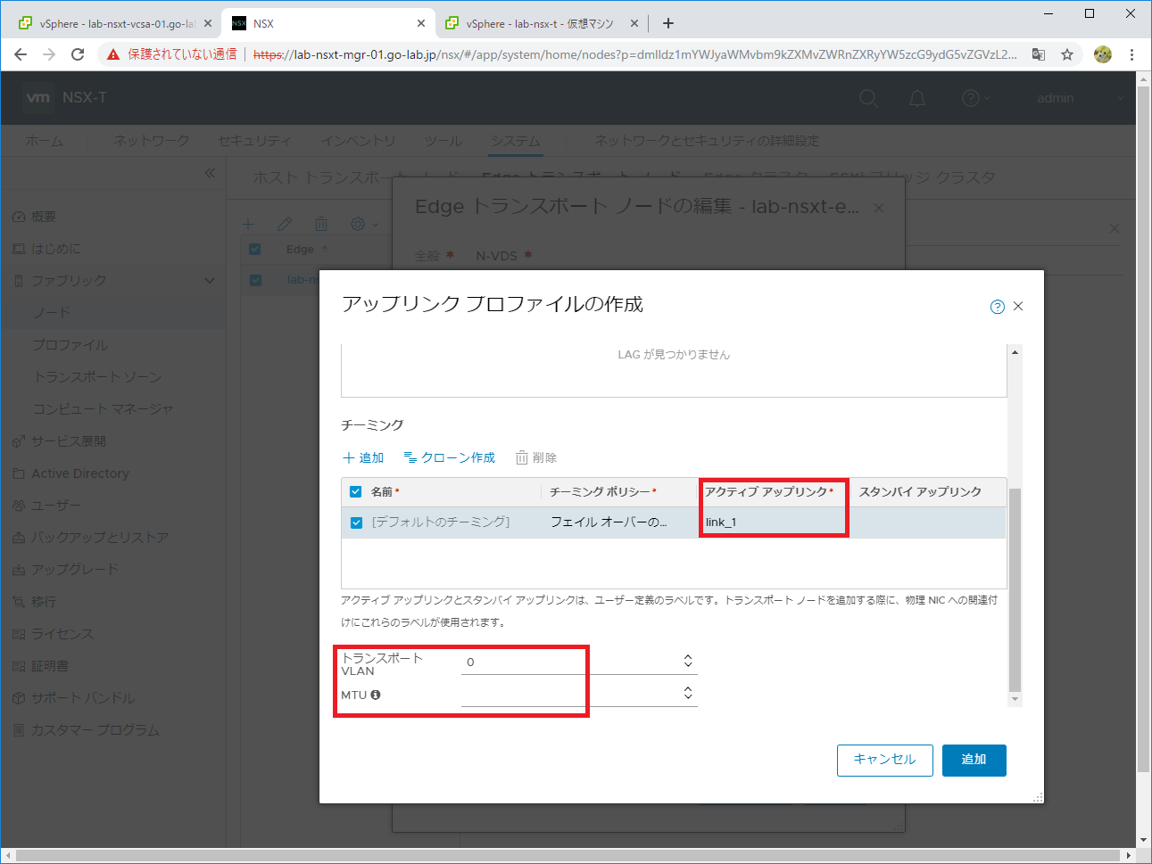Toggle the lab-n Edge row checkbox

coord(255,280)
